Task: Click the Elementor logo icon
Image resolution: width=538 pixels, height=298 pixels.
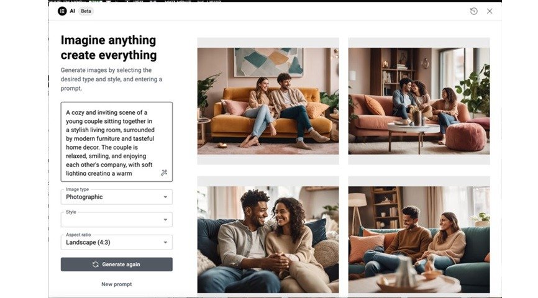Action: tap(62, 11)
